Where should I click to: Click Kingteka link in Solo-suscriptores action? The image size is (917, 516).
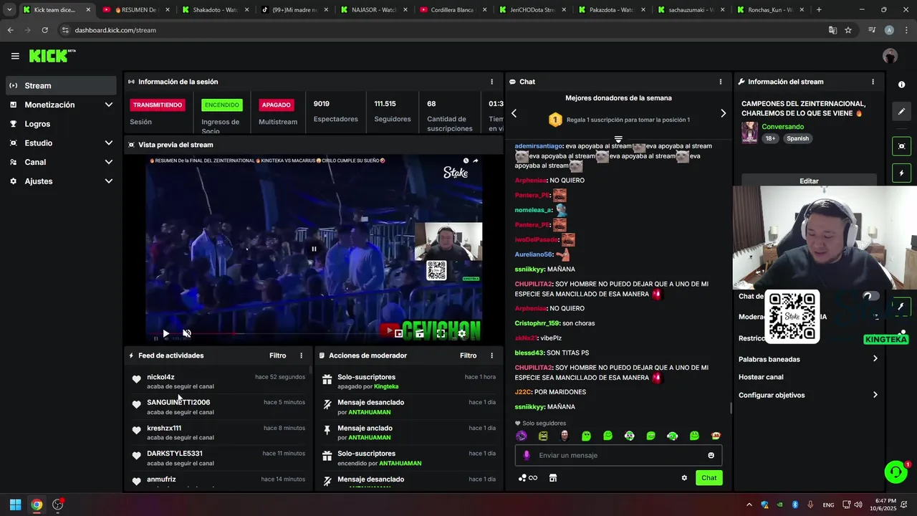click(386, 386)
